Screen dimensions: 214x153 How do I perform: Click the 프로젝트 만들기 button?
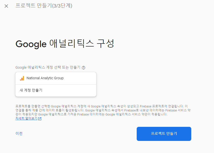tap(164, 134)
